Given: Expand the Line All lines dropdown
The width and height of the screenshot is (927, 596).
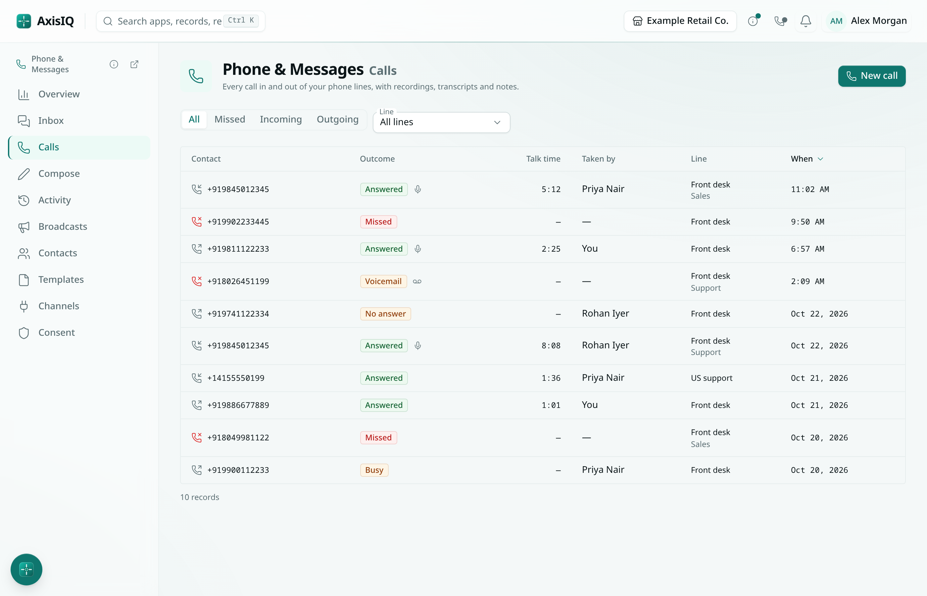Looking at the screenshot, I should click(x=441, y=122).
